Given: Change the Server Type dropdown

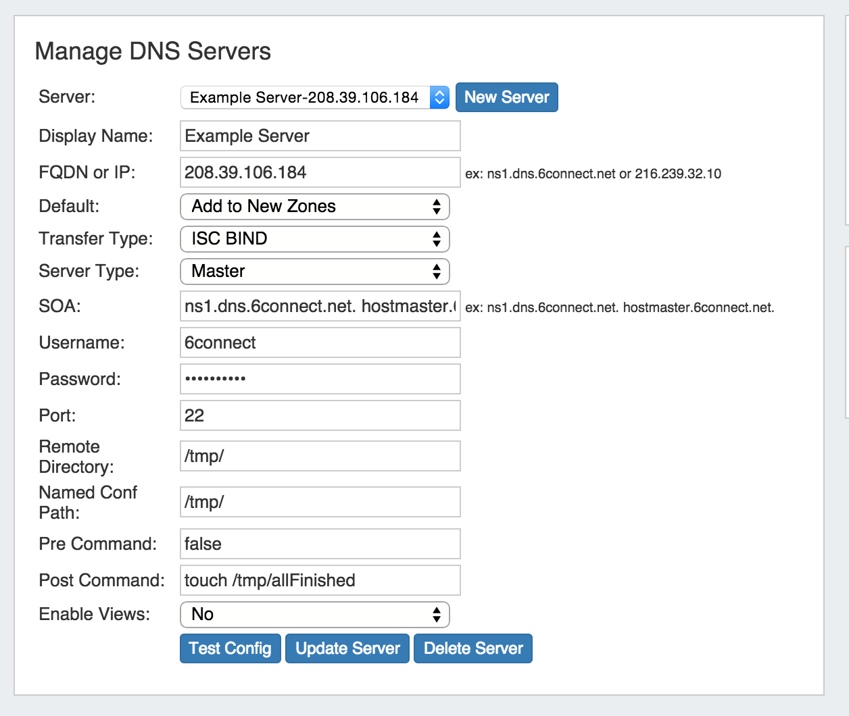Looking at the screenshot, I should pyautogui.click(x=314, y=272).
